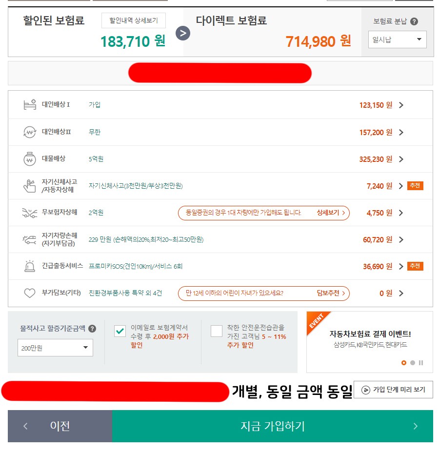Screen dimensions: 439x452
Task: Click the 자기신체사고 hand icon
Action: pos(30,186)
